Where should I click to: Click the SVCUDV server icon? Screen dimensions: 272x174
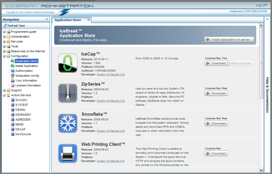tap(13, 100)
